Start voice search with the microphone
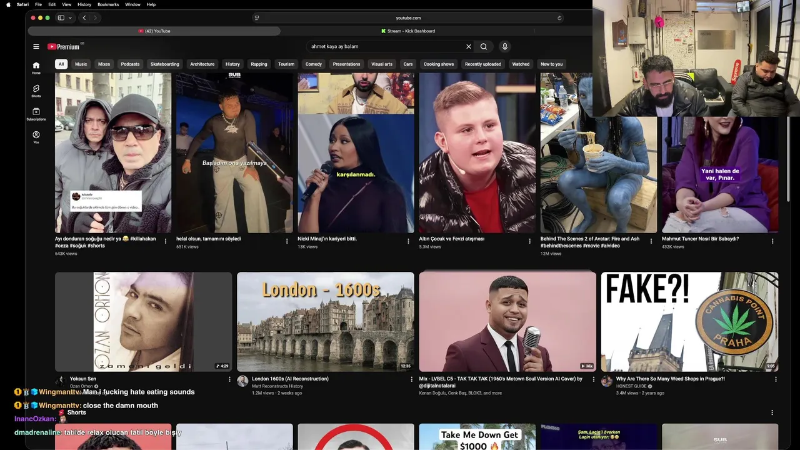This screenshot has width=800, height=450. pyautogui.click(x=505, y=46)
